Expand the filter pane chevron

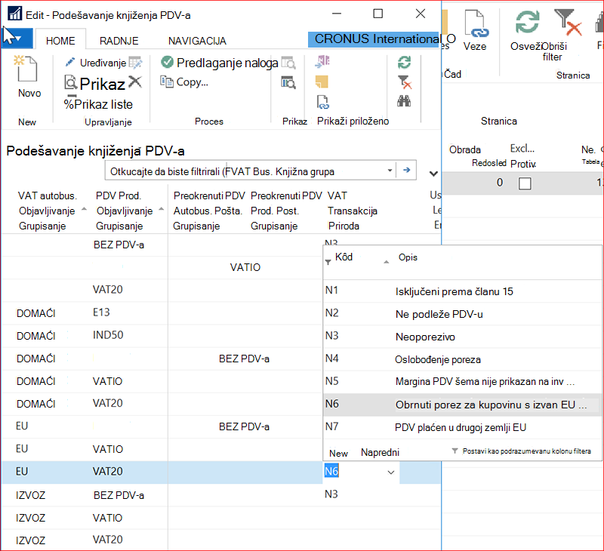433,174
